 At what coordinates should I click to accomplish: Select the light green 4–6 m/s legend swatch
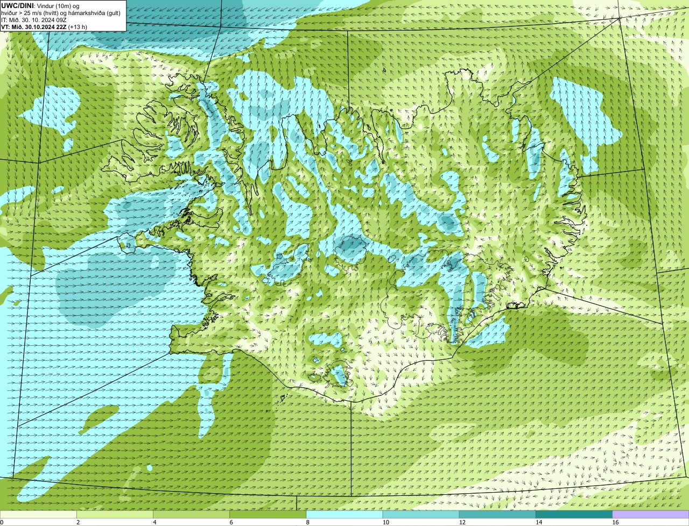[x=192, y=515]
